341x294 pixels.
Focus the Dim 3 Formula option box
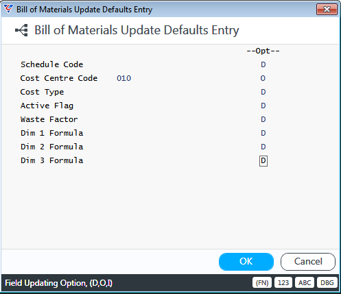coord(263,161)
